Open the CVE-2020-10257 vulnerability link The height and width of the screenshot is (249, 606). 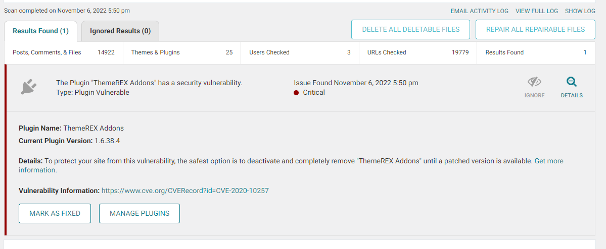(x=185, y=191)
